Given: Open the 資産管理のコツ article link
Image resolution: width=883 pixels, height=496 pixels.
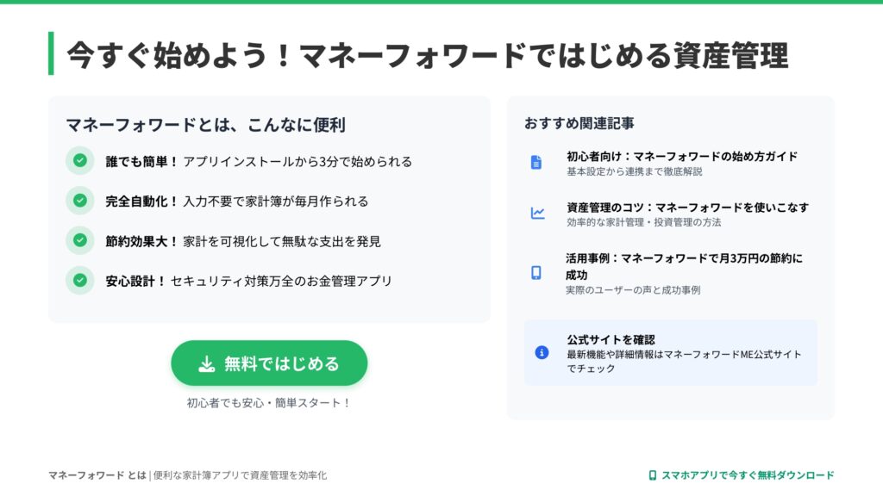Looking at the screenshot, I should click(x=687, y=207).
